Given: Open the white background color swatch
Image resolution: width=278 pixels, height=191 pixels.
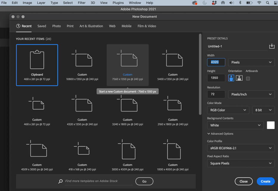Looking at the screenshot, I should coord(271,125).
